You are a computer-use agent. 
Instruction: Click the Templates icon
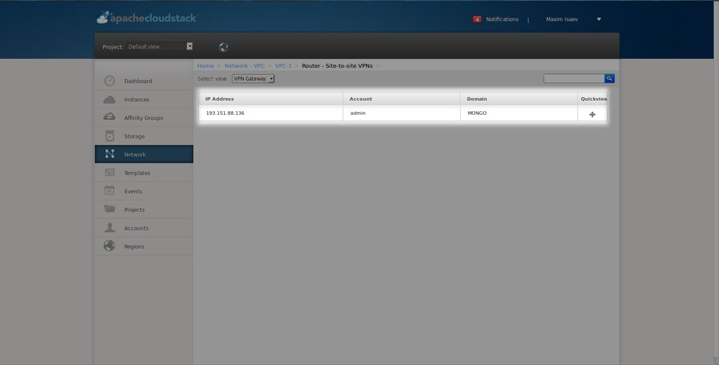110,172
